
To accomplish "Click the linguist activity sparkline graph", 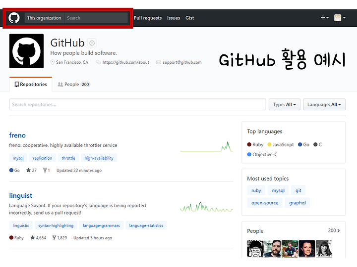I will coord(206,207).
